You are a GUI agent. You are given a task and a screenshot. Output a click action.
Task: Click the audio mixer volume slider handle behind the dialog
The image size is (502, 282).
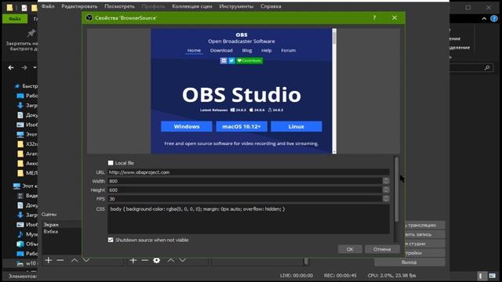(x=306, y=261)
